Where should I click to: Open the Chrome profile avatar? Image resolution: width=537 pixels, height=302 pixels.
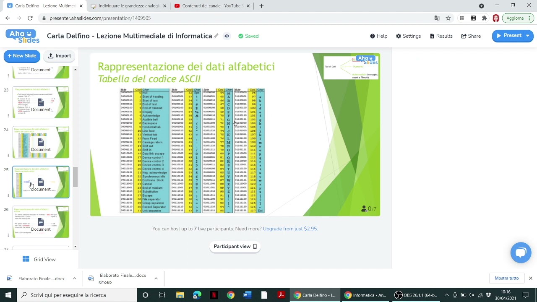click(496, 18)
